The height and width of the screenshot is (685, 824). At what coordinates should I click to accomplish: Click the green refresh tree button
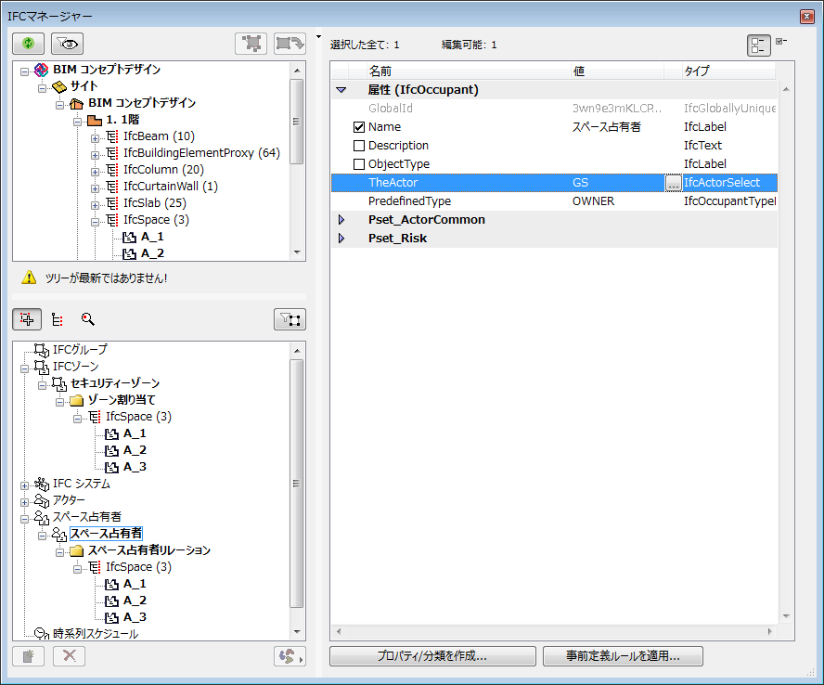(29, 44)
